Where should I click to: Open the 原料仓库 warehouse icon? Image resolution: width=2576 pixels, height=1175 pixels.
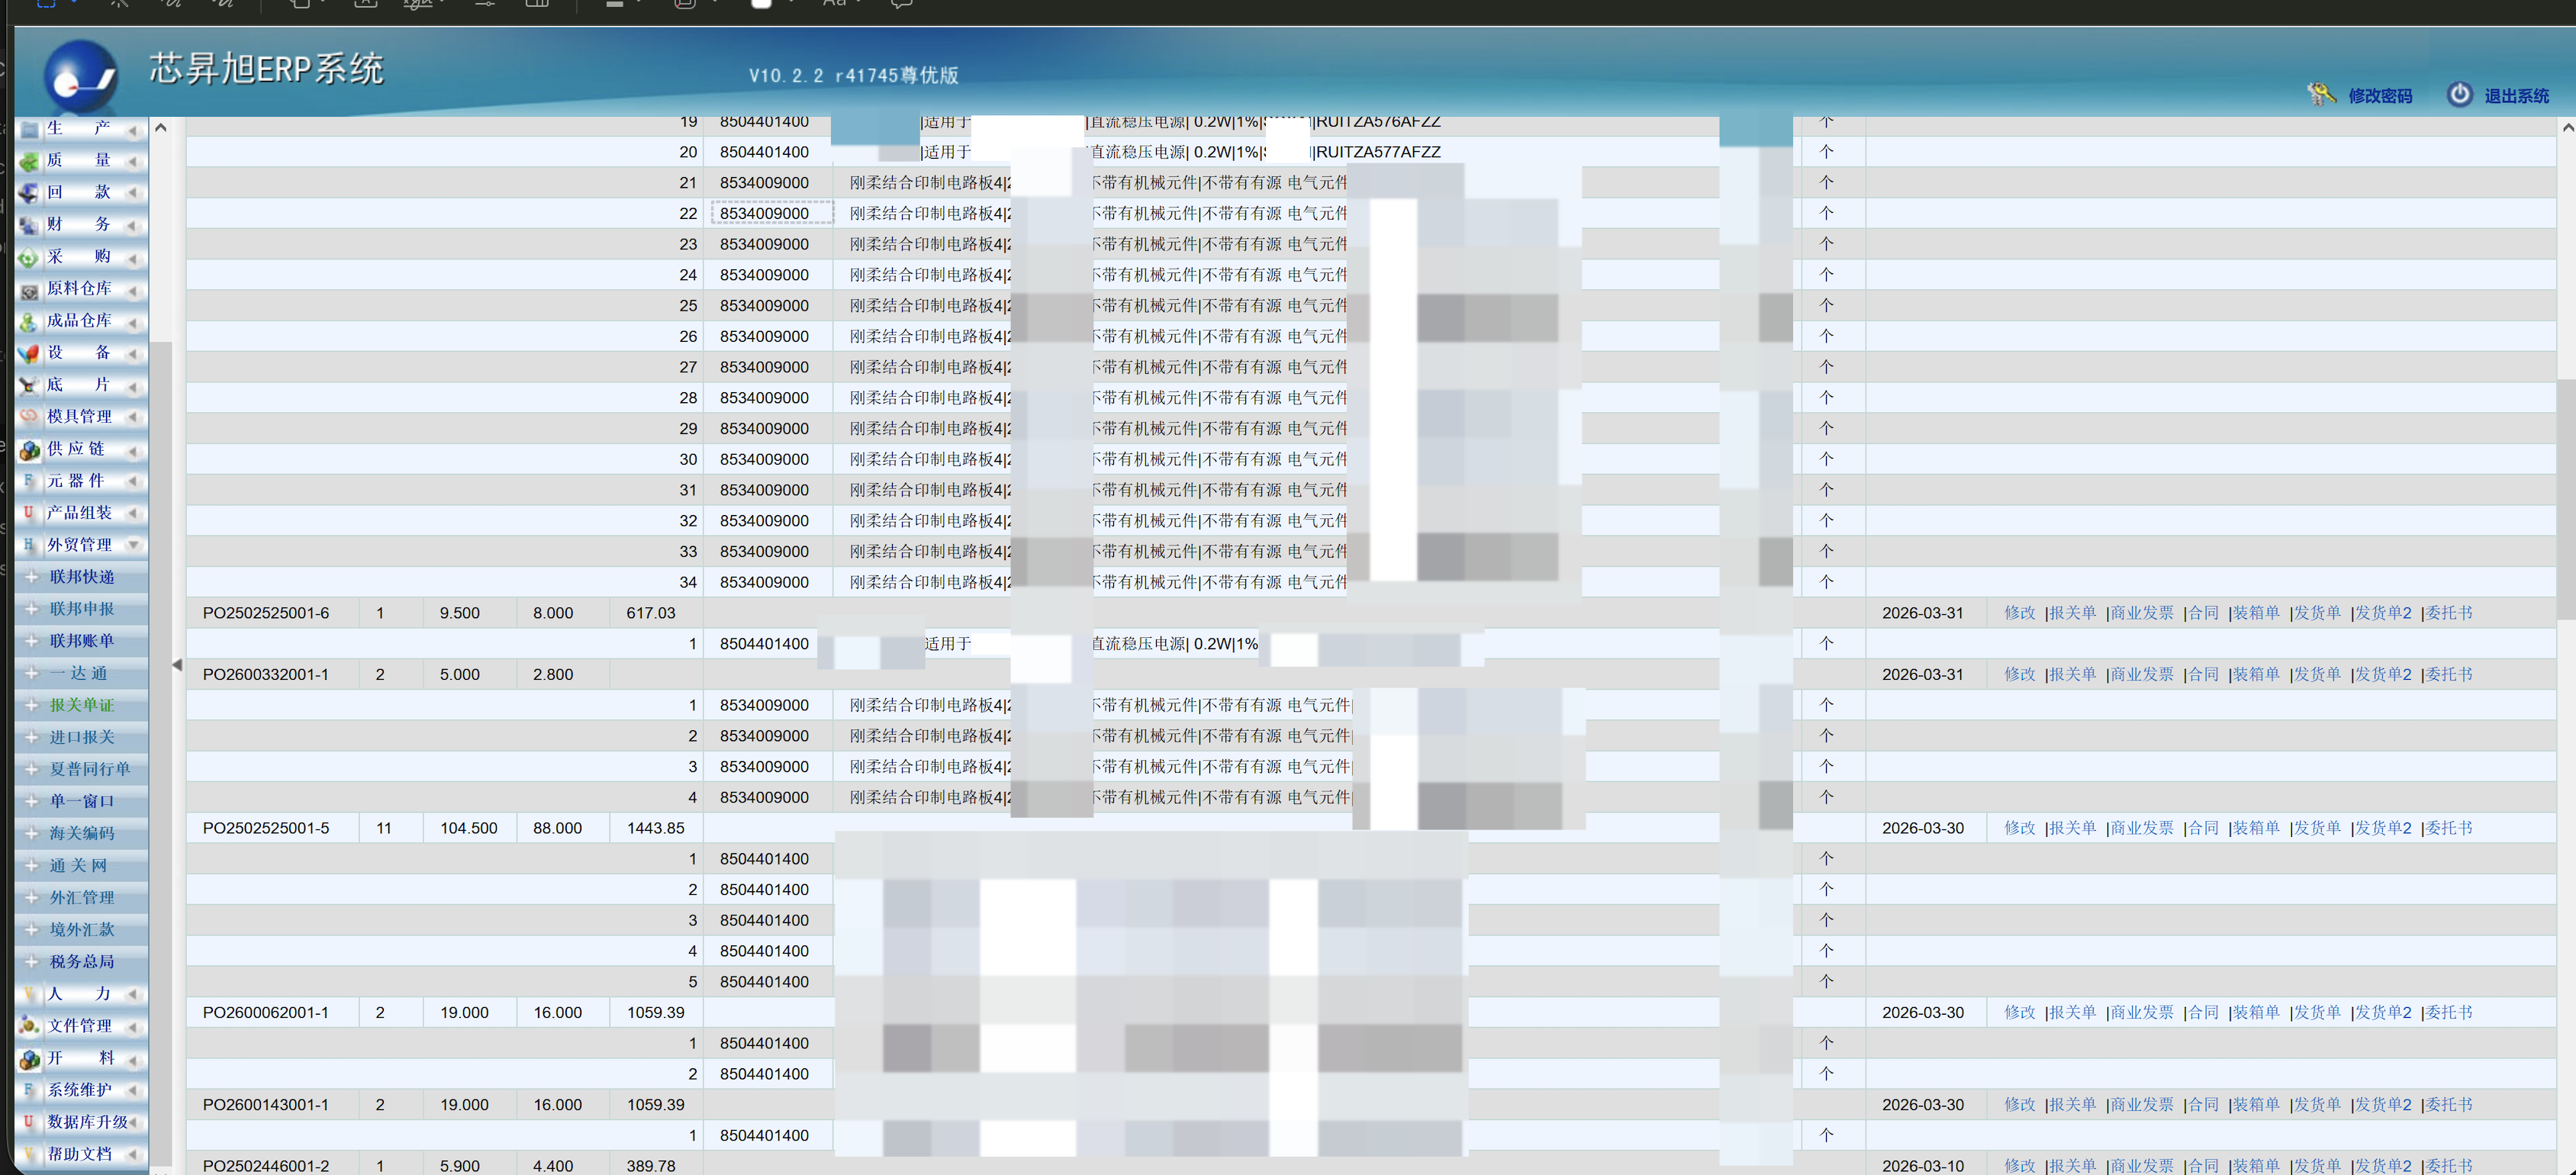pyautogui.click(x=28, y=289)
